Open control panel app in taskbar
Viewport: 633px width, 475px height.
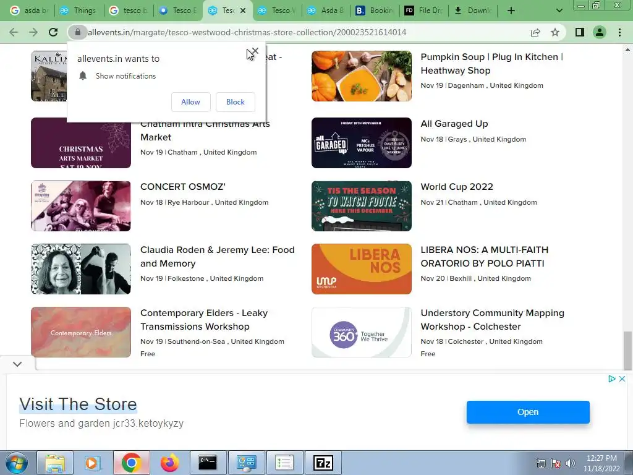[x=246, y=463]
